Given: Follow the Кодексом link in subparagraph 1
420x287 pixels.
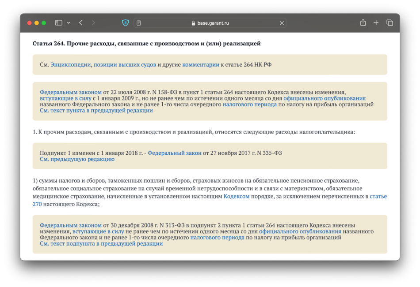Looking at the screenshot, I should (237, 196).
